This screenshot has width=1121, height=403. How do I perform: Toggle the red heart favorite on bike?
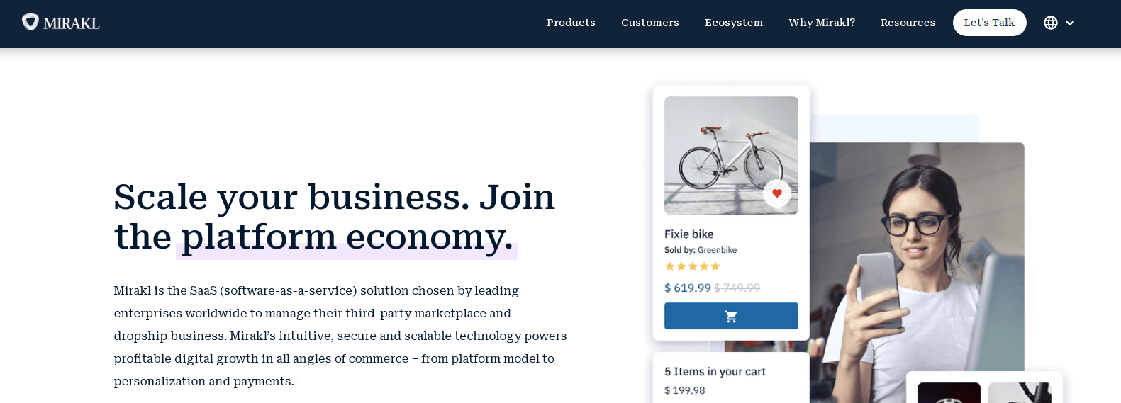tap(777, 193)
